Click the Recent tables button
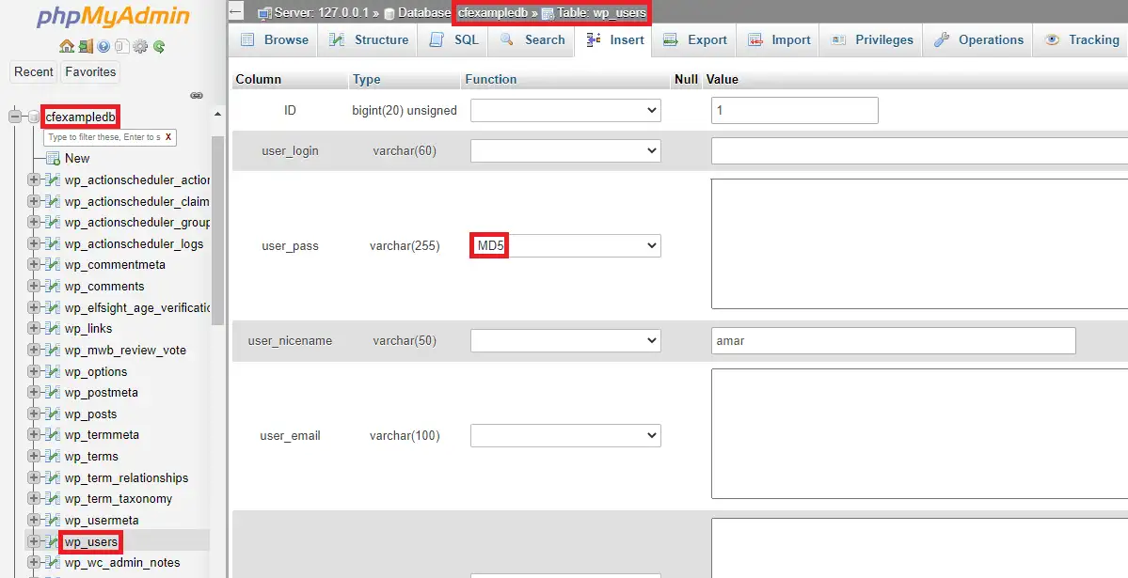 34,71
